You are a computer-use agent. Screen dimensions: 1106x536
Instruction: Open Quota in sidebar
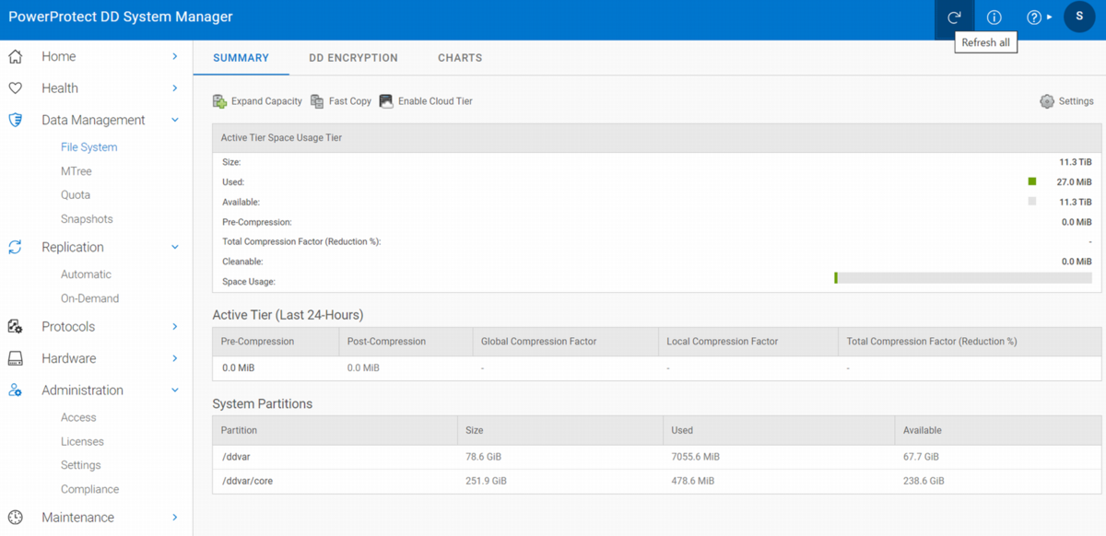[x=76, y=195]
